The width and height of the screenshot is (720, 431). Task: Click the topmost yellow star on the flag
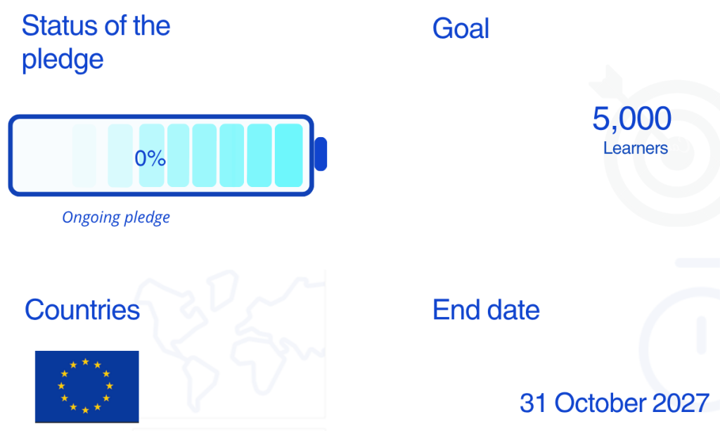pyautogui.click(x=86, y=361)
